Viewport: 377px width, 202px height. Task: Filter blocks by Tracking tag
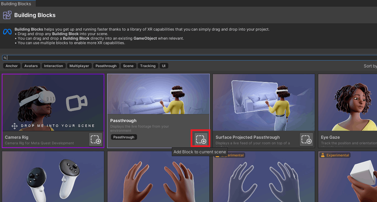tap(148, 66)
